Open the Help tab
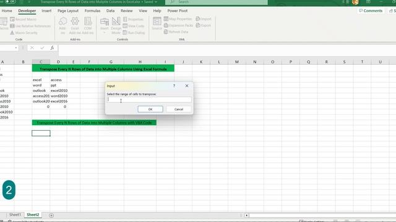This screenshot has height=222, width=396. pos(157,11)
